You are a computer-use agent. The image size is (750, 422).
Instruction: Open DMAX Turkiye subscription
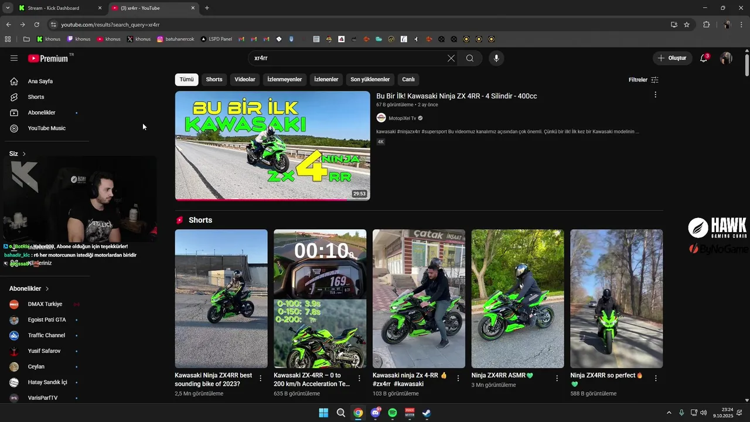tap(45, 304)
